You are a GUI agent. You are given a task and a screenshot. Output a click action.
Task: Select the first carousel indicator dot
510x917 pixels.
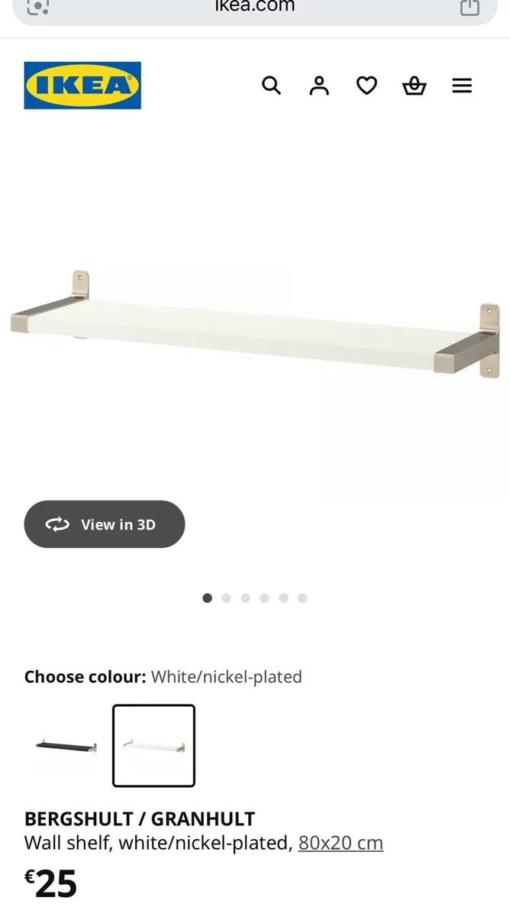click(x=207, y=598)
